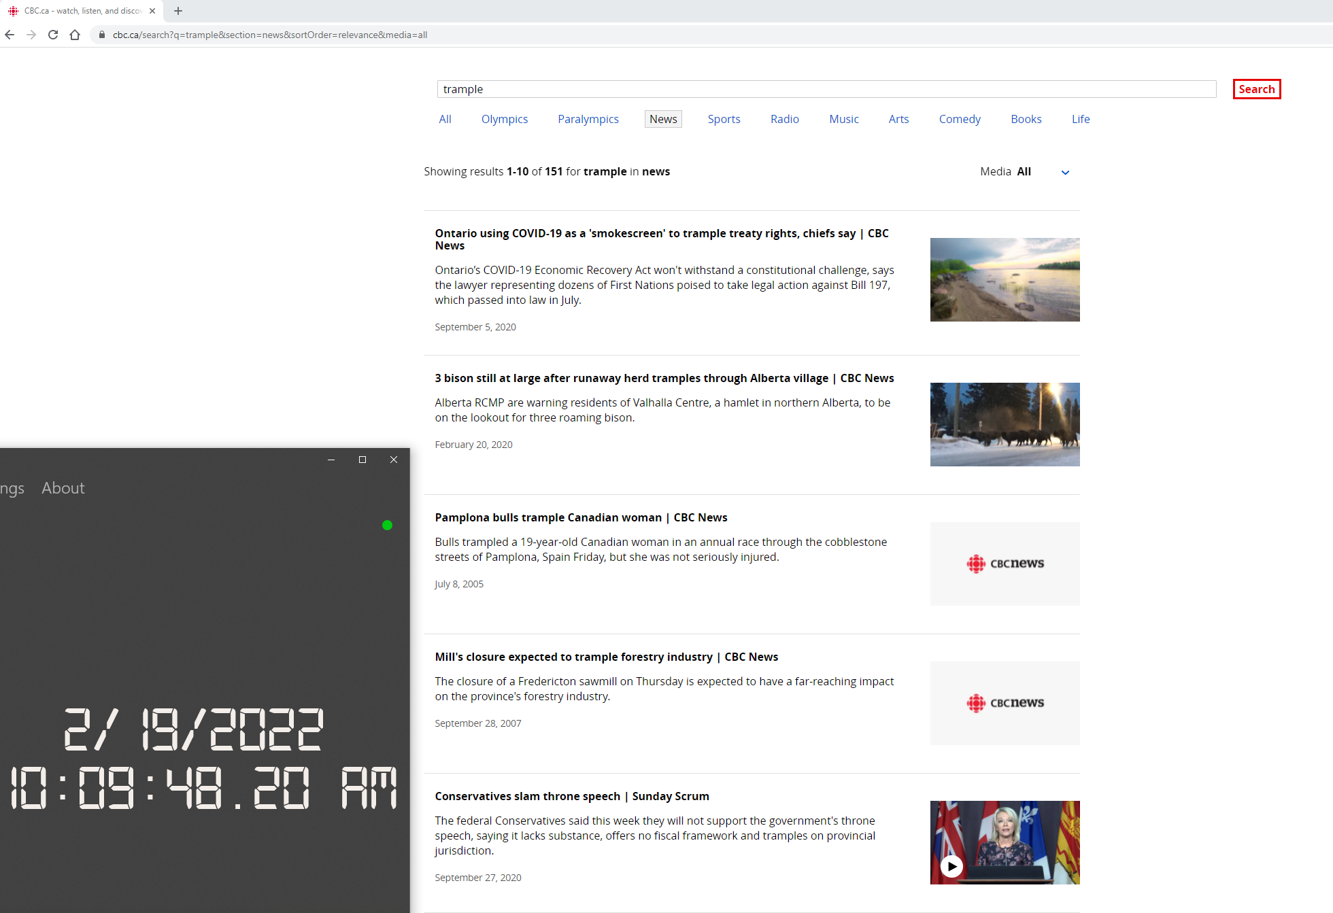Switch to the Olympics section tab

505,119
